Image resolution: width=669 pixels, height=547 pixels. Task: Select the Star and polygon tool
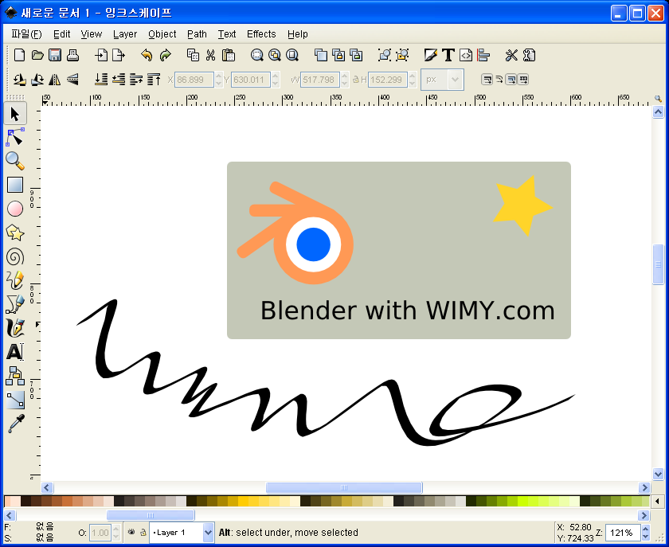coord(15,233)
